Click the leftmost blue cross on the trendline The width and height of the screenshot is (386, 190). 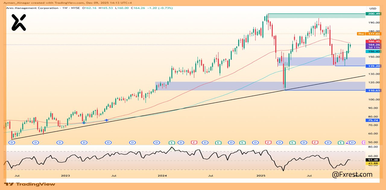coord(84,123)
